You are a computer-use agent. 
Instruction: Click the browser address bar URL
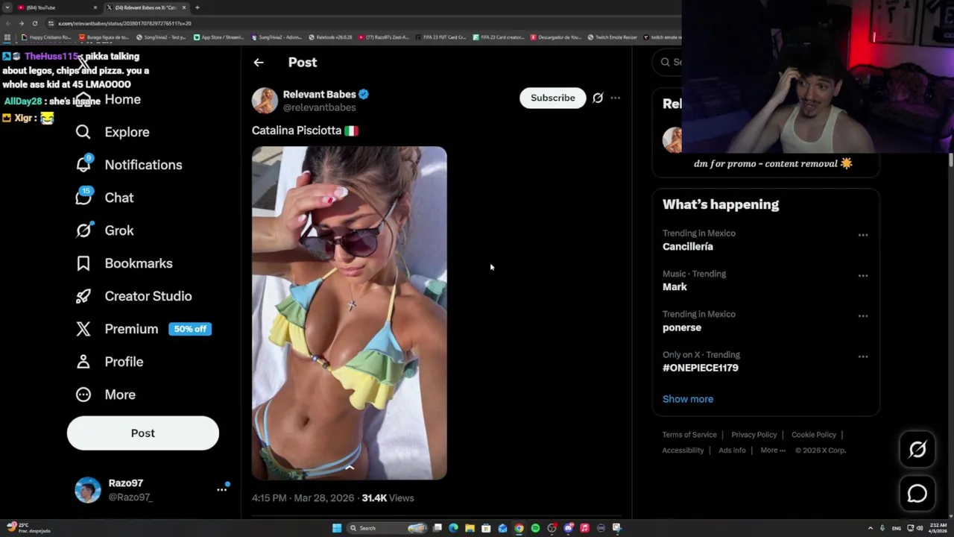[125, 23]
